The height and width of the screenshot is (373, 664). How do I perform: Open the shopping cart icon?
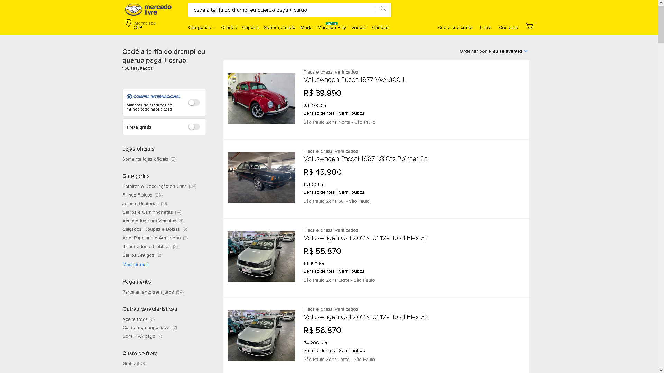[529, 26]
